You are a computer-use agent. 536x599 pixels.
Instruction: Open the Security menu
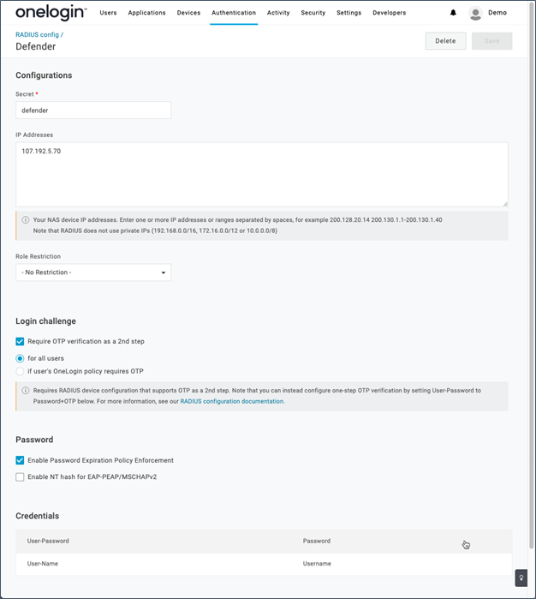tap(313, 13)
